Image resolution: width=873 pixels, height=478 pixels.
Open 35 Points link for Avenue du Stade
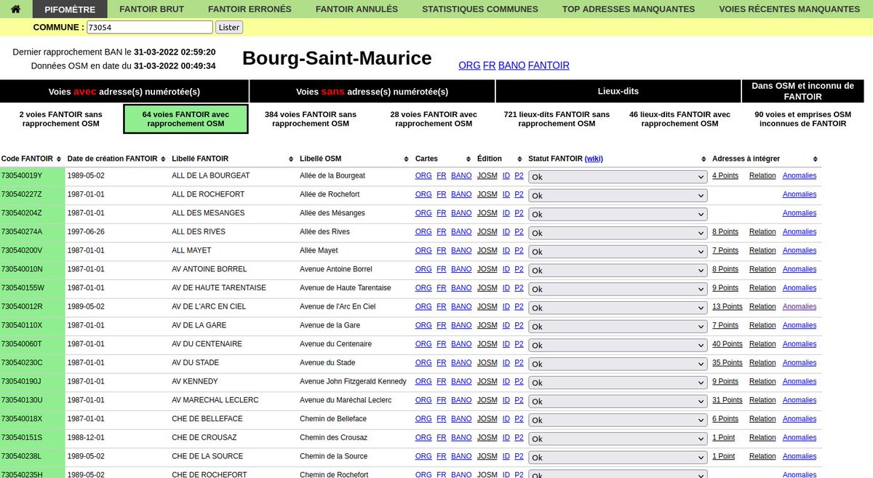727,362
